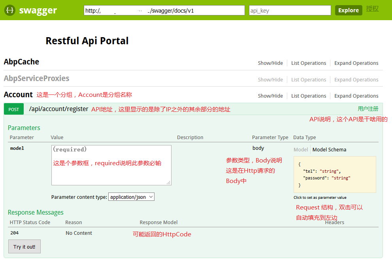Open the 授权 link in header

point(373,9)
